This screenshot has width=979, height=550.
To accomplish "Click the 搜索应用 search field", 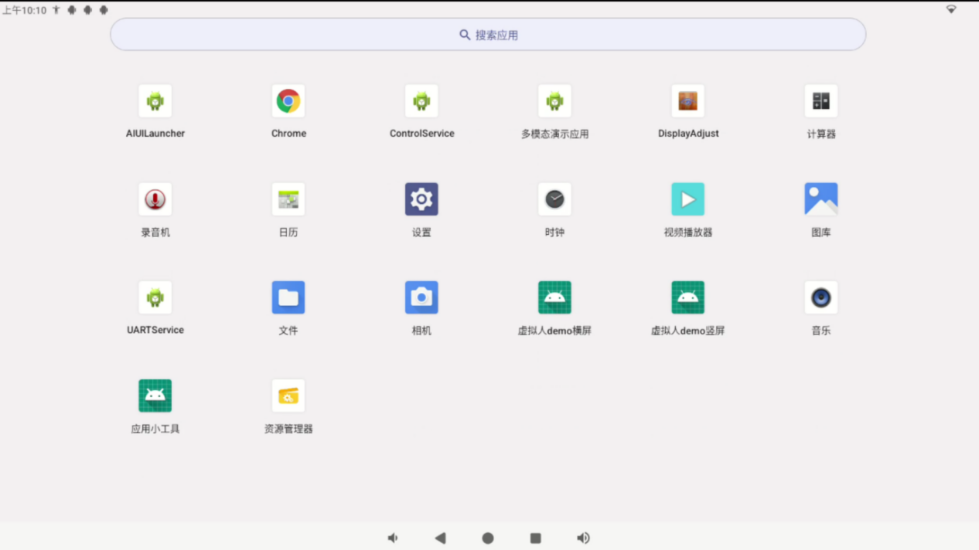I will pos(488,35).
